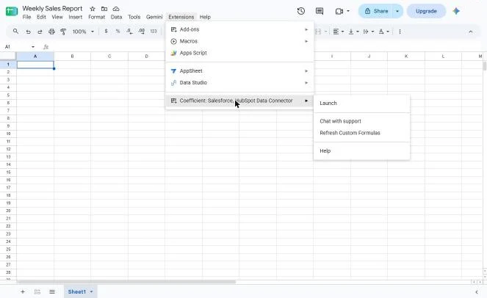Image resolution: width=487 pixels, height=298 pixels.
Task: Open the comments panel icon
Action: coord(320,11)
